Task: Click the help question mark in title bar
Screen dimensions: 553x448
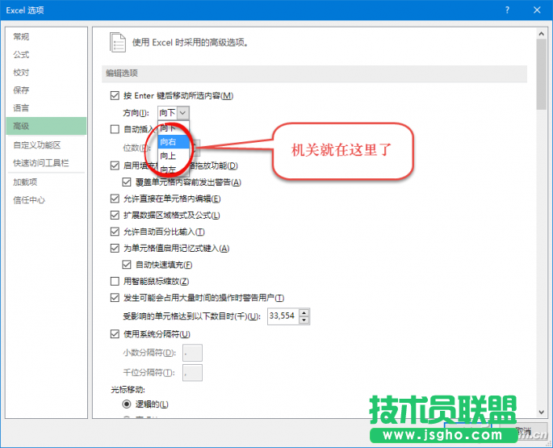Action: tap(507, 10)
